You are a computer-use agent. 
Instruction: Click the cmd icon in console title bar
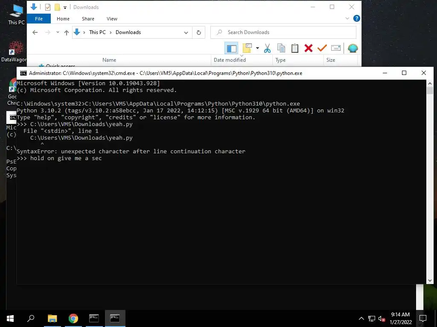point(23,73)
